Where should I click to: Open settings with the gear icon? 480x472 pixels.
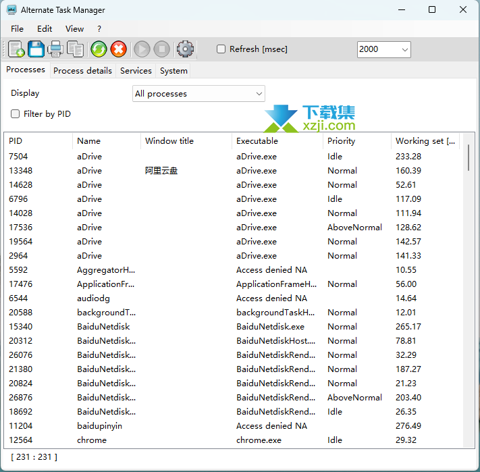185,49
